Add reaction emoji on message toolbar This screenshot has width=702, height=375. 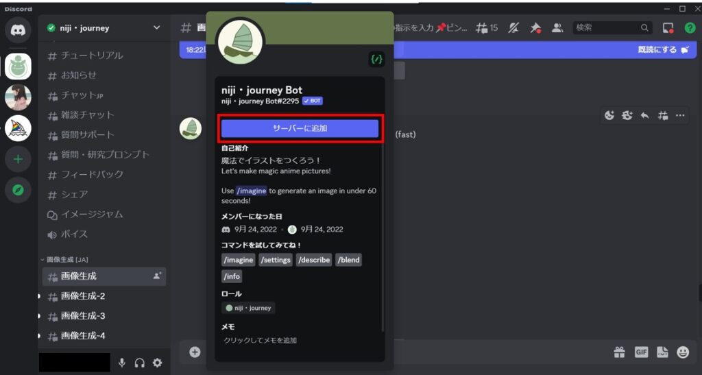coord(609,115)
